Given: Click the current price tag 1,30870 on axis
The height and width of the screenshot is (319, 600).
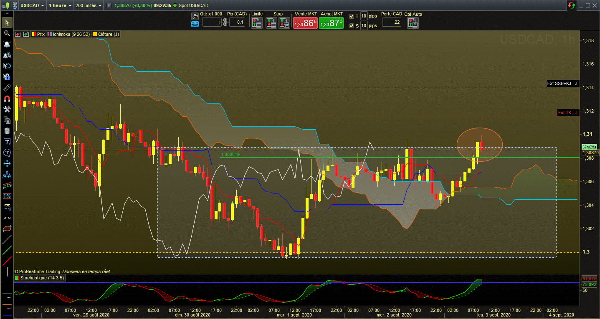Looking at the screenshot, I should tap(590, 153).
